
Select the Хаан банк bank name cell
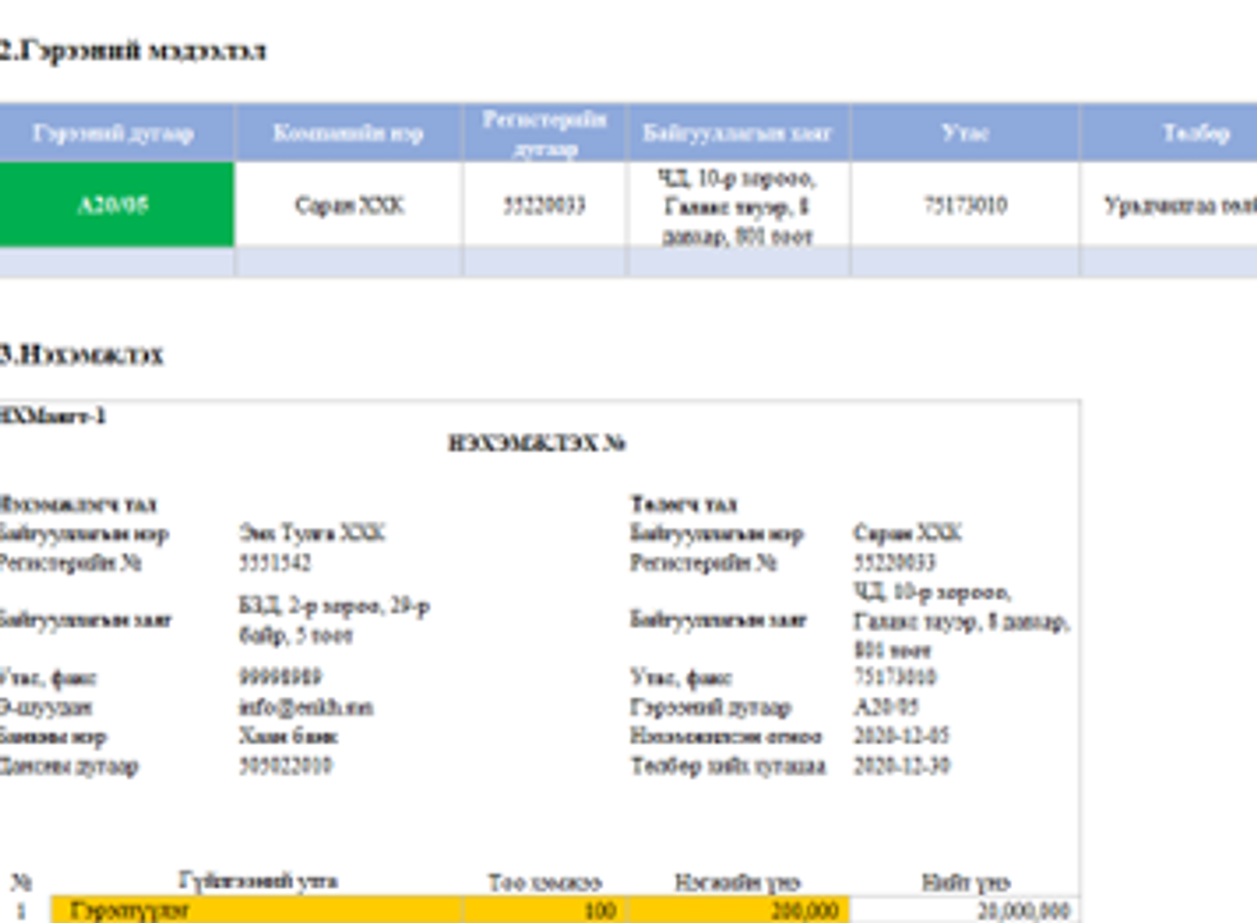(x=288, y=736)
